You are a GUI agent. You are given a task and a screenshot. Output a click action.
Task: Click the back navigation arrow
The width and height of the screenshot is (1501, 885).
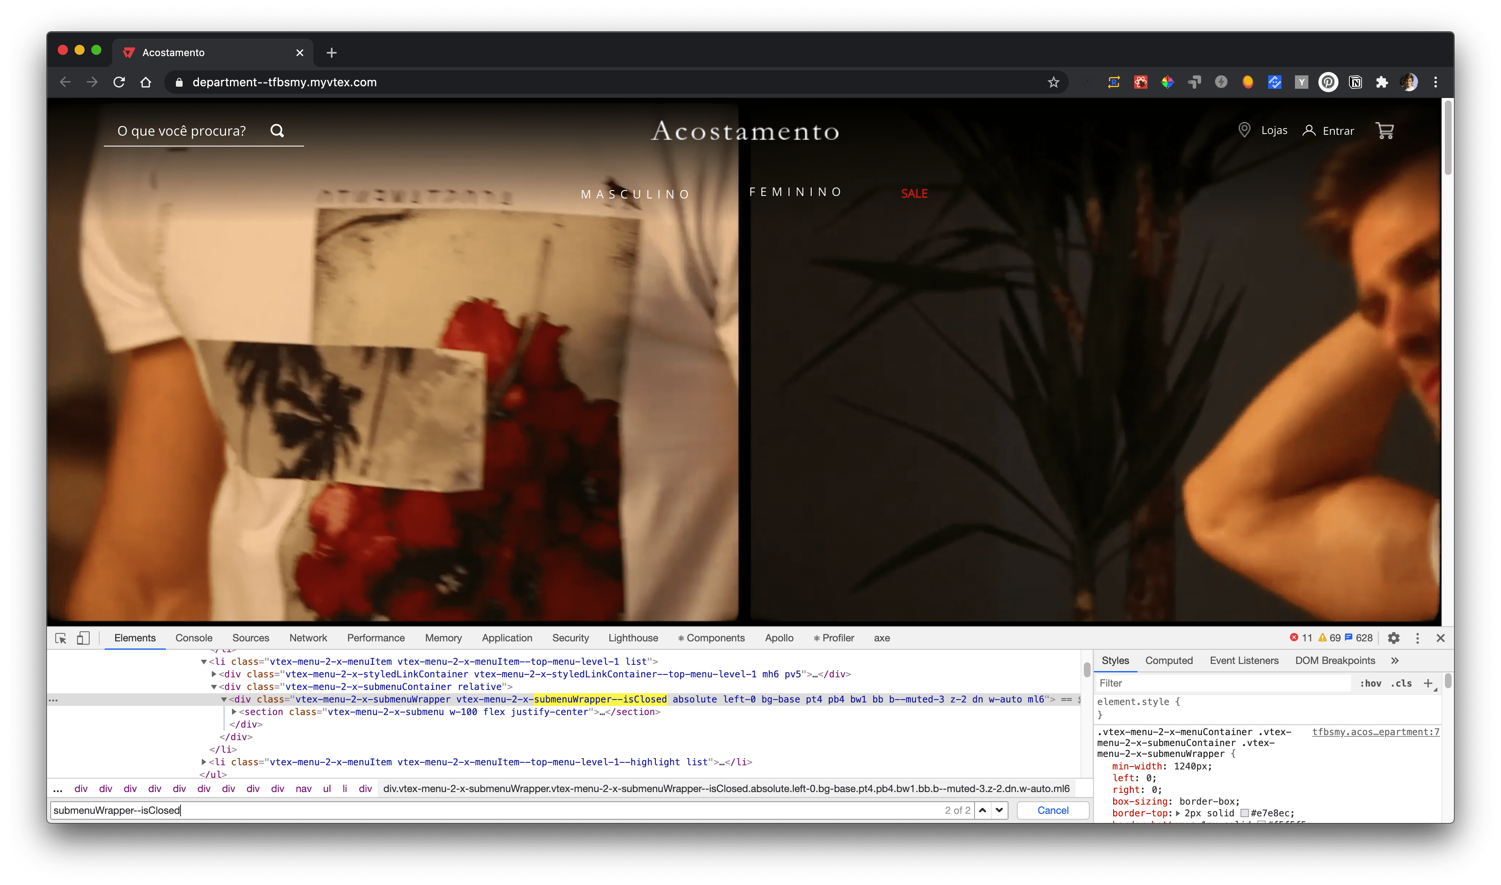coord(66,82)
